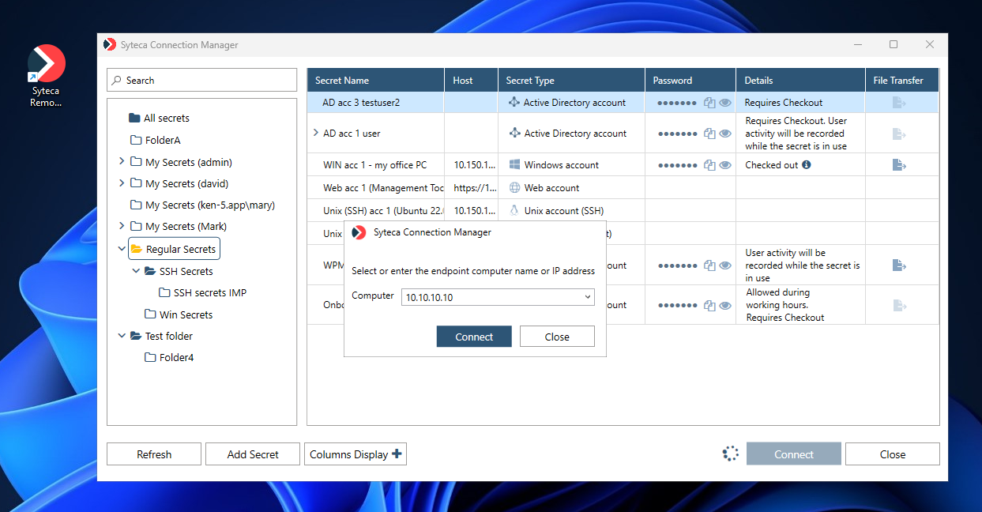Image resolution: width=982 pixels, height=512 pixels.
Task: Toggle password visibility for WIN acc 1
Action: tap(725, 165)
